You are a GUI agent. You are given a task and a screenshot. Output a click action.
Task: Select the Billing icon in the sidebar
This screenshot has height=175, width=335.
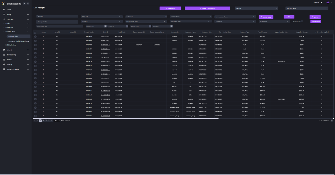coord(4,14)
